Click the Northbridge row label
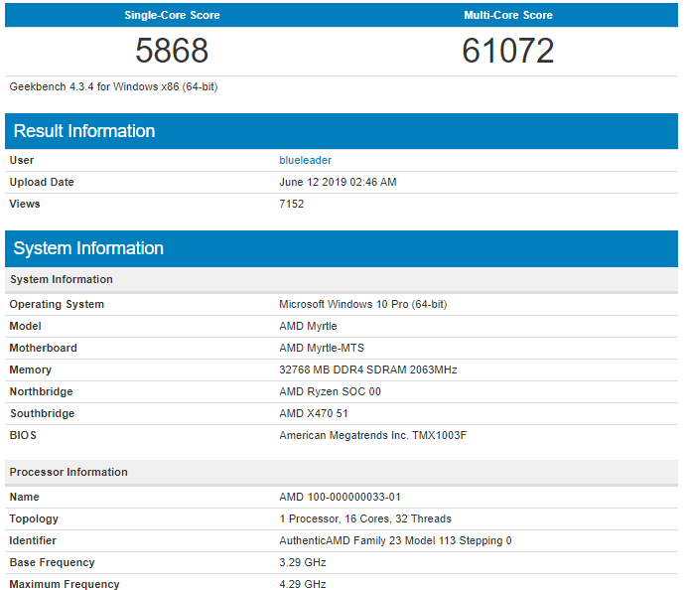The image size is (687, 590). [41, 392]
